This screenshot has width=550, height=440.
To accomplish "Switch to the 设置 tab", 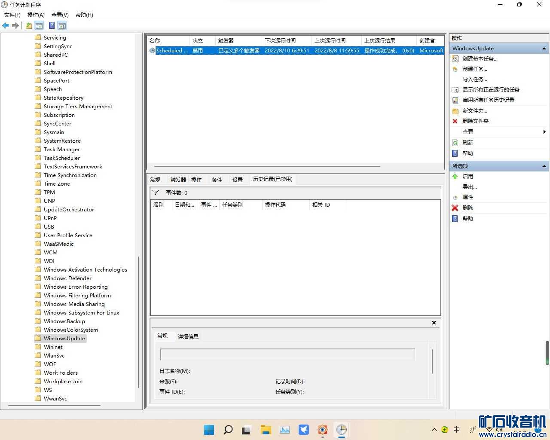I will click(x=238, y=180).
